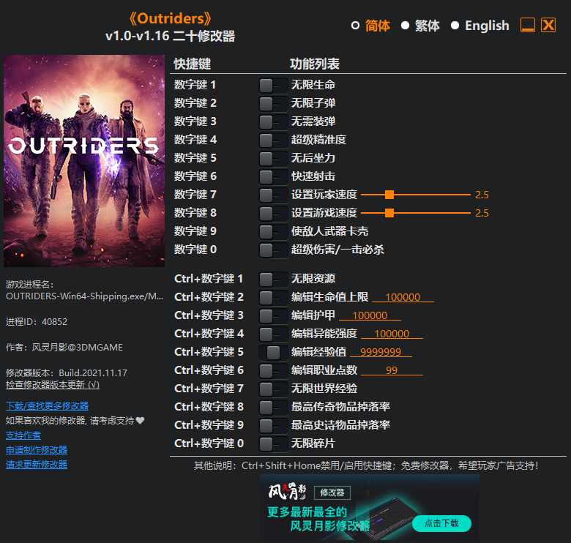Image resolution: width=571 pixels, height=543 pixels.
Task: Click the 快捷键 column header
Action: coord(193,64)
